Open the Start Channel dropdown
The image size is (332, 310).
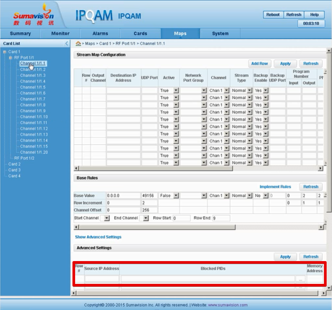[106, 218]
